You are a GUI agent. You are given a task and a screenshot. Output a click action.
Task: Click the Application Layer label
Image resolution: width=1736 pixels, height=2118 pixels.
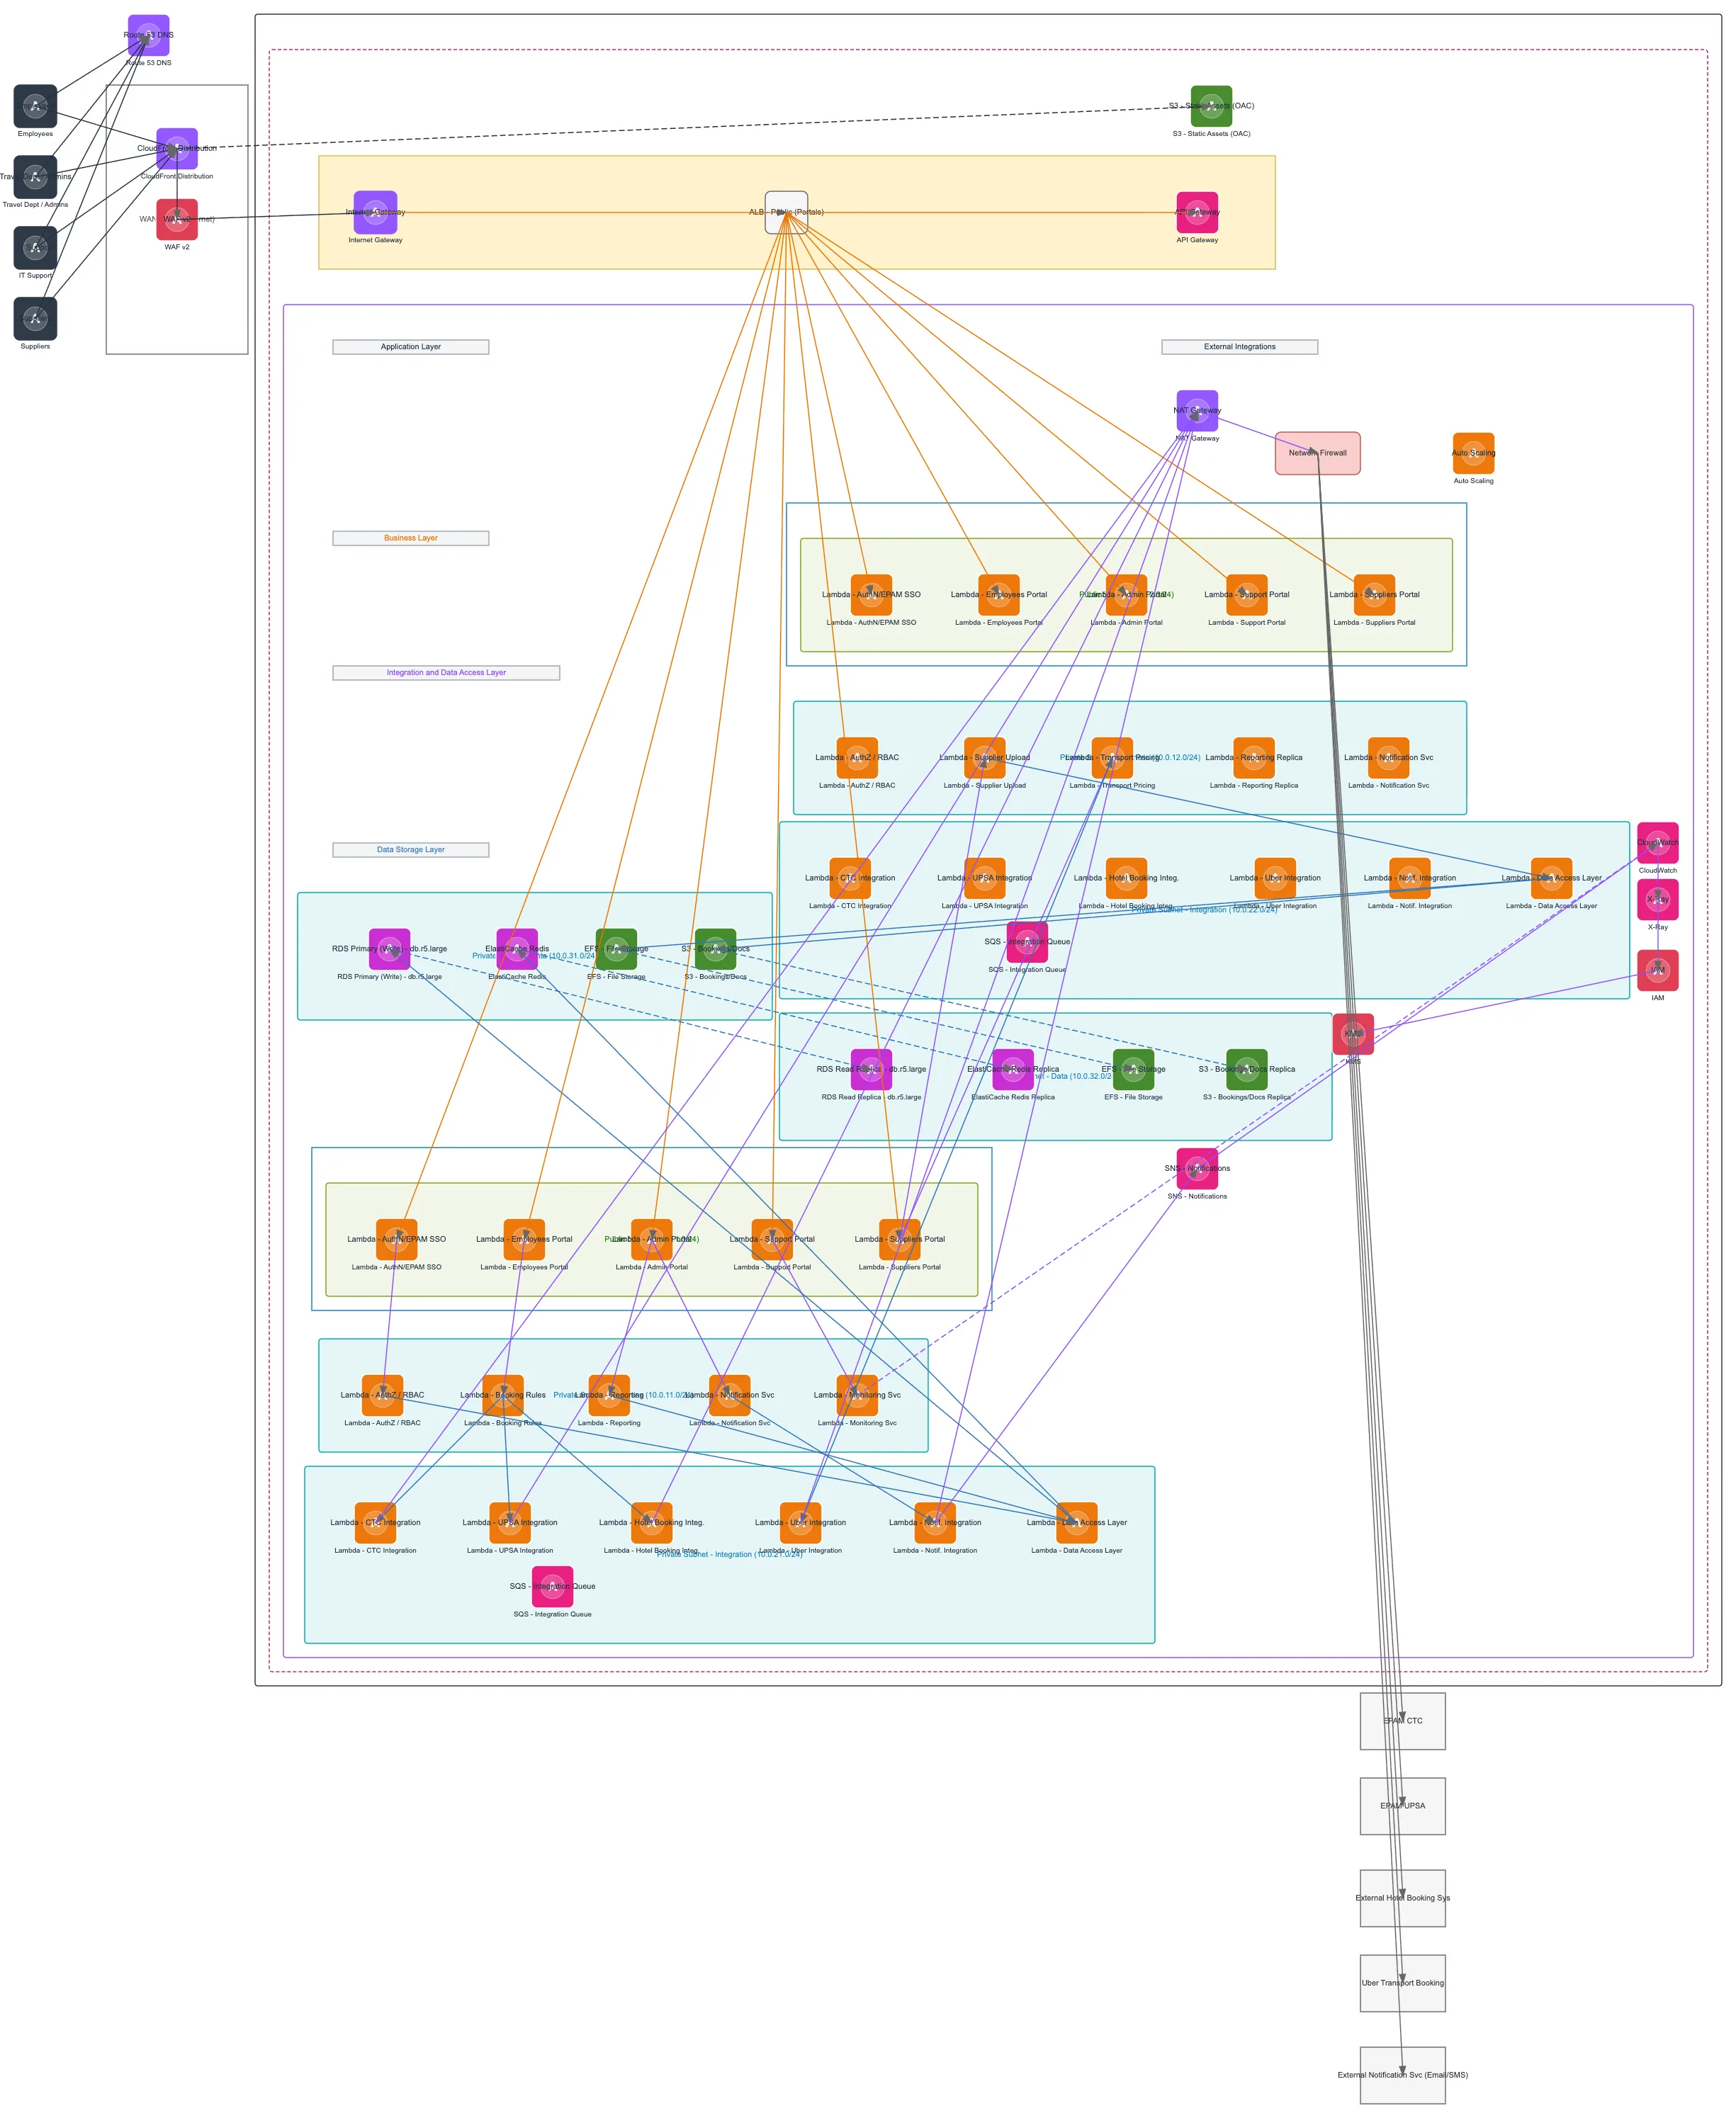pyautogui.click(x=411, y=347)
